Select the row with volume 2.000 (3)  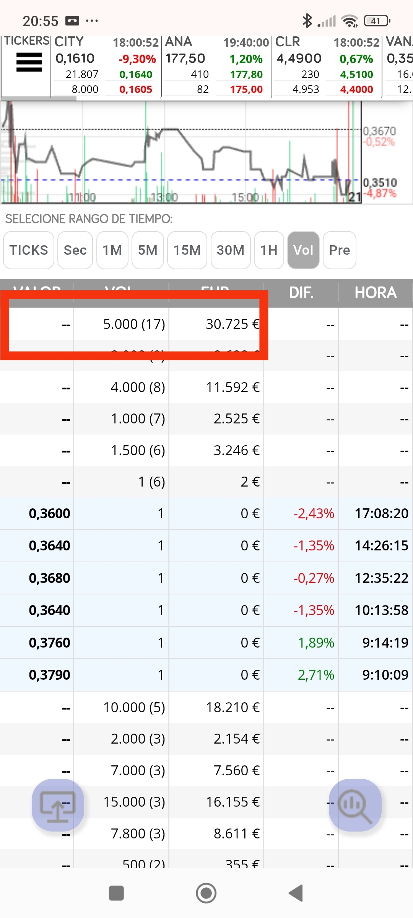(206, 739)
